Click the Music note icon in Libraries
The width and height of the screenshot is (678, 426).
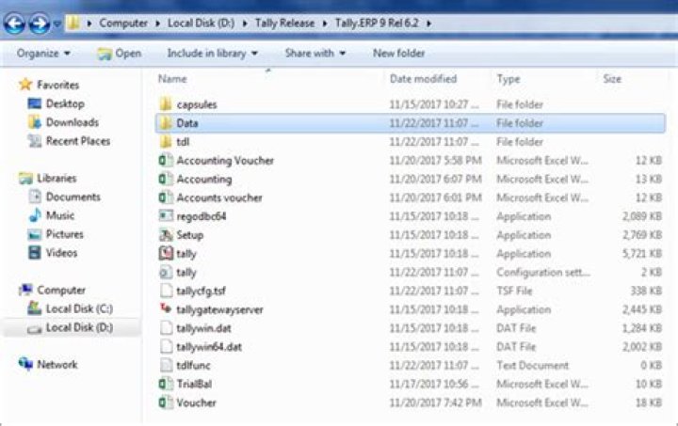click(35, 215)
